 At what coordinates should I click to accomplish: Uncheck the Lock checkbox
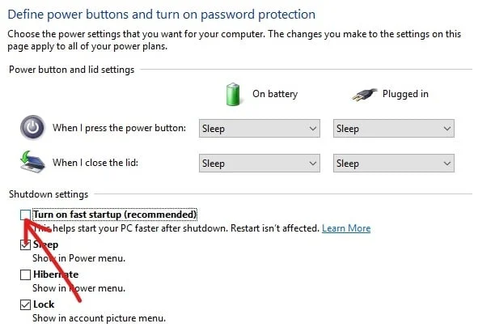[x=26, y=304]
